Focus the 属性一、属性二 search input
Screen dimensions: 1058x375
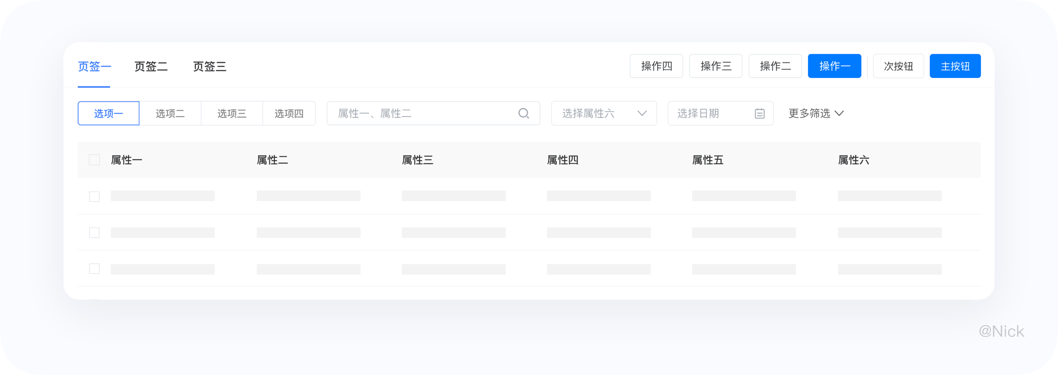click(x=433, y=114)
